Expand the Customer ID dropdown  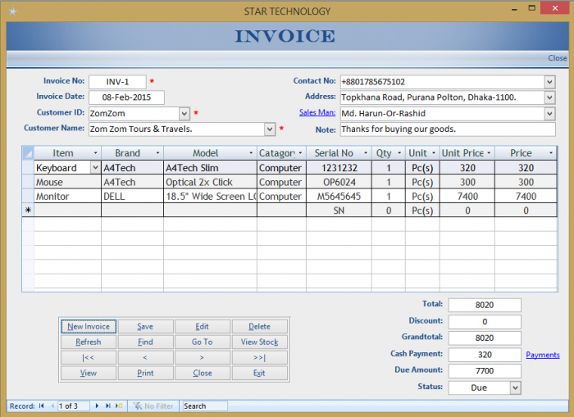click(x=184, y=113)
